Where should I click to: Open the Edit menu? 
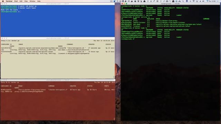tap(21, 1)
